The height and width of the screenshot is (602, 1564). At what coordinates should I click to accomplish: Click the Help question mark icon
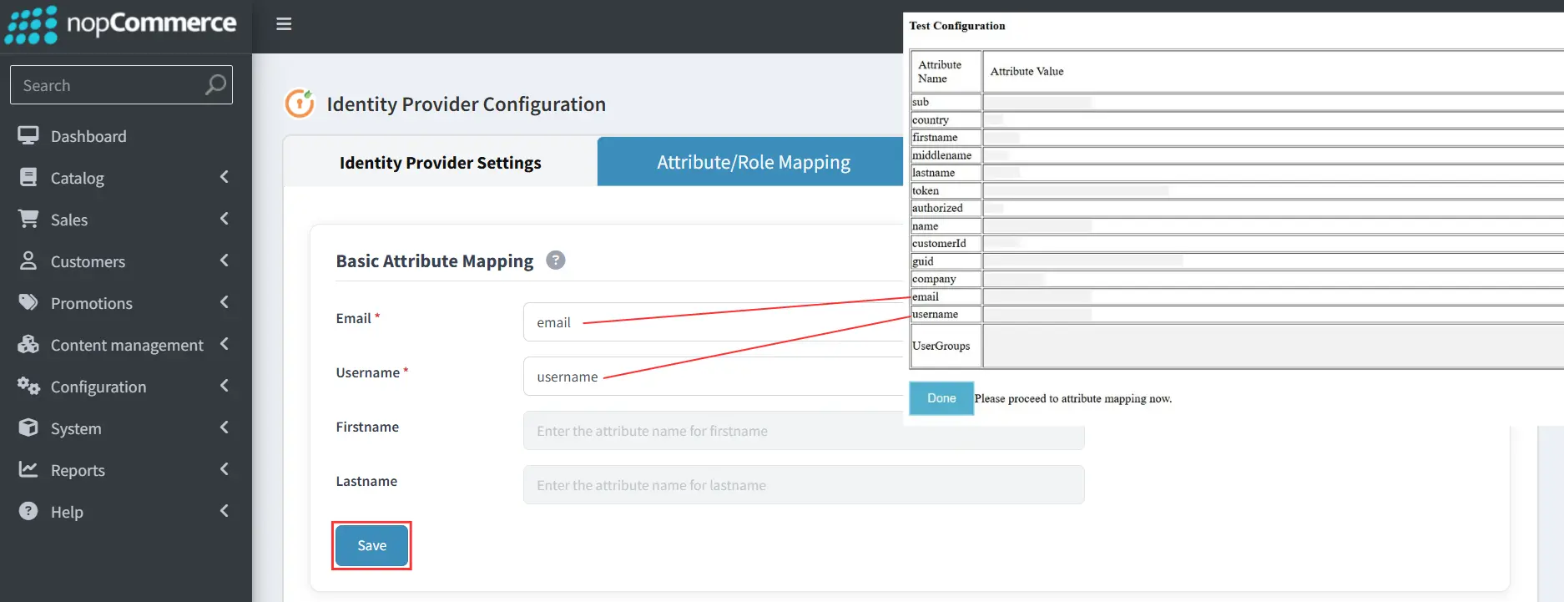pos(28,511)
